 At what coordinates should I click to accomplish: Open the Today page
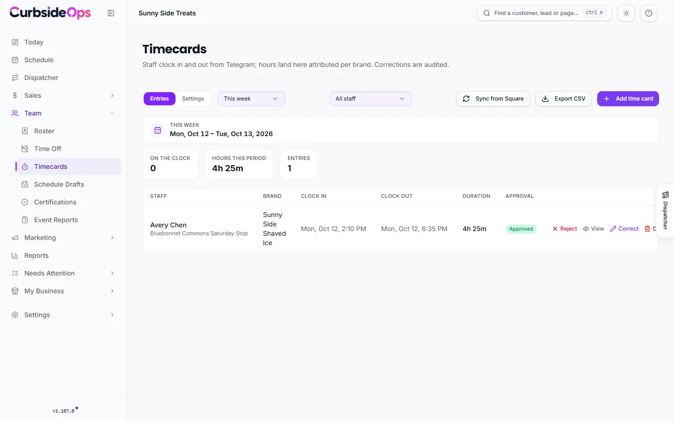pyautogui.click(x=63, y=42)
